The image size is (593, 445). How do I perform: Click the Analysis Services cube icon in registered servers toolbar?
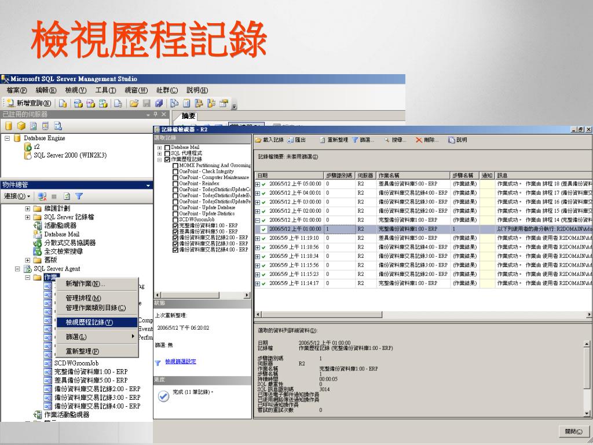click(21, 126)
